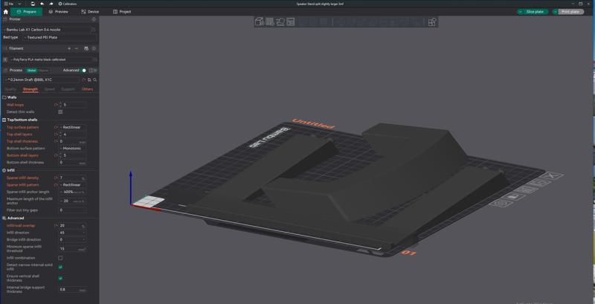
Task: Add a filament with the plus icon
Action: tap(69, 48)
